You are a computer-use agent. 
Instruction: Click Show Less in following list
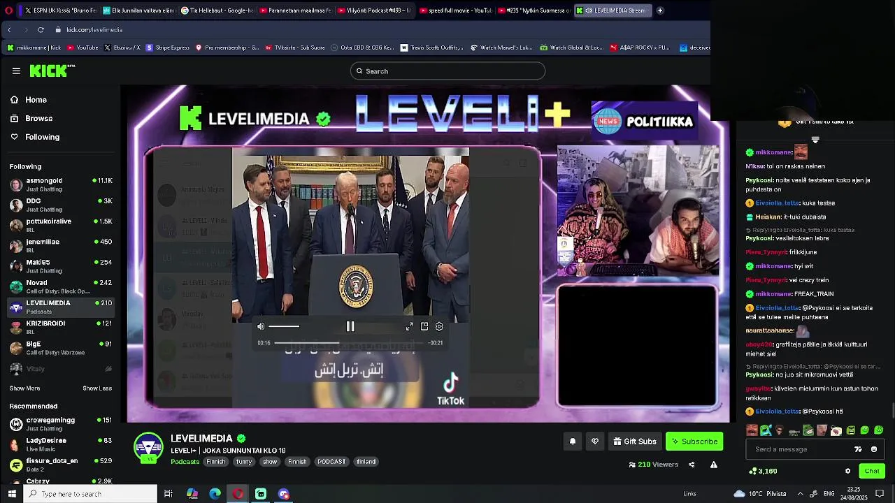click(x=97, y=388)
